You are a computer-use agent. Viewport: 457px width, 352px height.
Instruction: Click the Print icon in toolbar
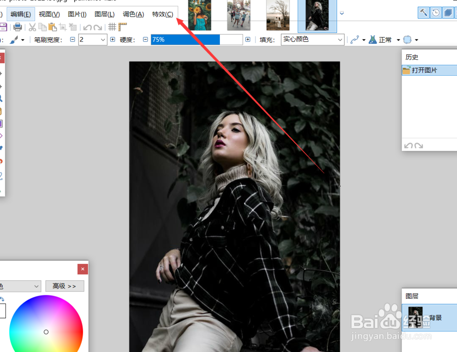click(x=17, y=27)
